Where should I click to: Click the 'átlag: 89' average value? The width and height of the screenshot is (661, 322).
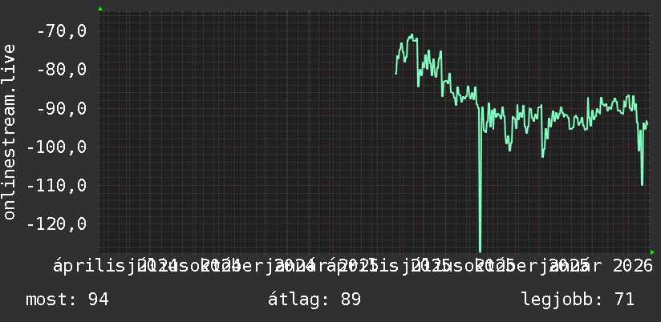[x=314, y=300]
